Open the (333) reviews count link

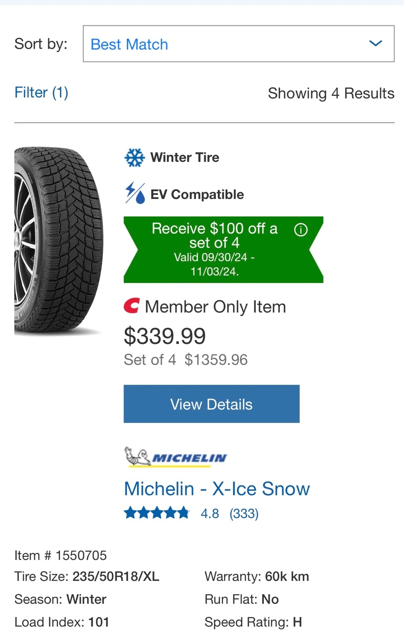click(x=244, y=513)
